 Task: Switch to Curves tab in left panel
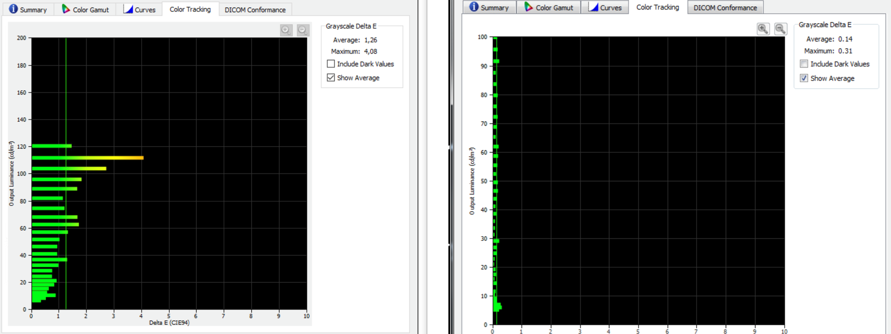tap(139, 9)
